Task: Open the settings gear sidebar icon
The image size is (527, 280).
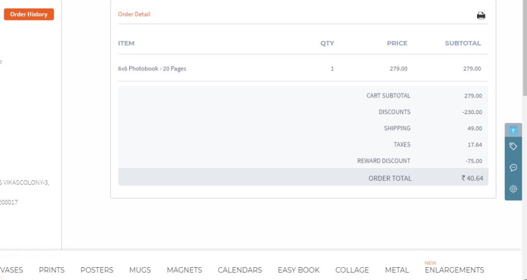Action: [x=513, y=189]
